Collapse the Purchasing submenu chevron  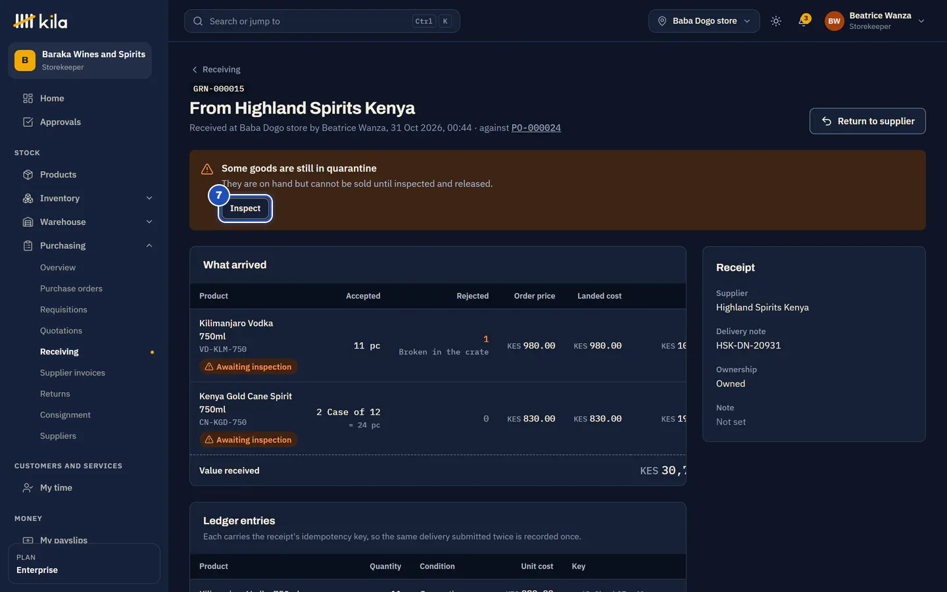pos(149,245)
